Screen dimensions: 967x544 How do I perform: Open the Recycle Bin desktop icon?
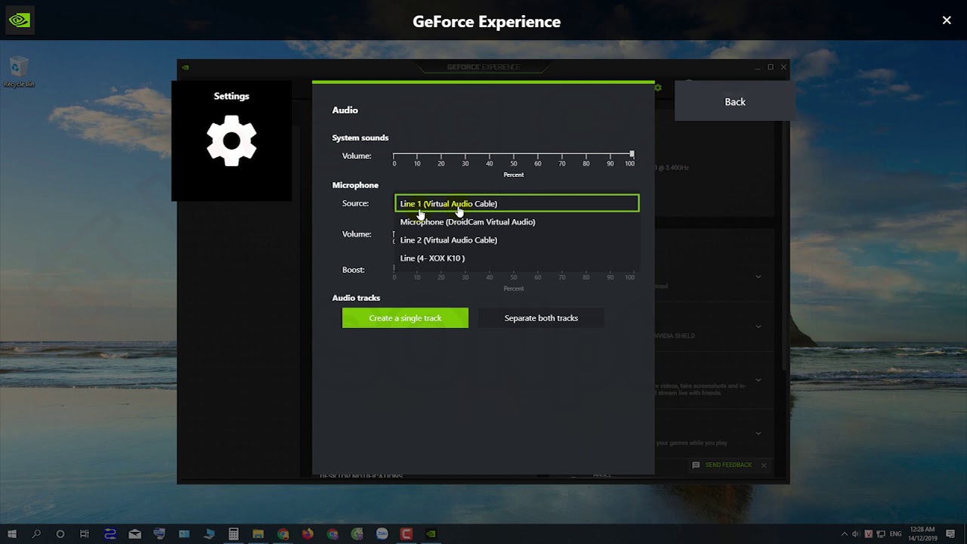(x=19, y=73)
